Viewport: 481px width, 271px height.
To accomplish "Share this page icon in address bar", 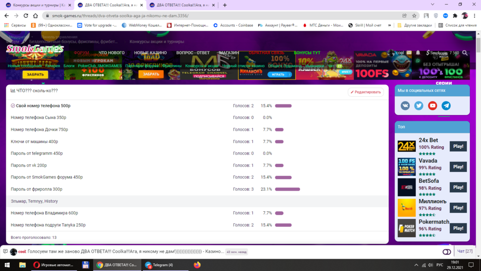I will [405, 16].
